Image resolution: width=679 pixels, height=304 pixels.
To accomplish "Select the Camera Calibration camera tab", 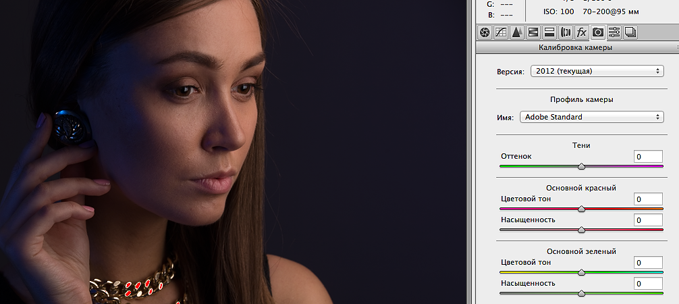I will tap(598, 32).
